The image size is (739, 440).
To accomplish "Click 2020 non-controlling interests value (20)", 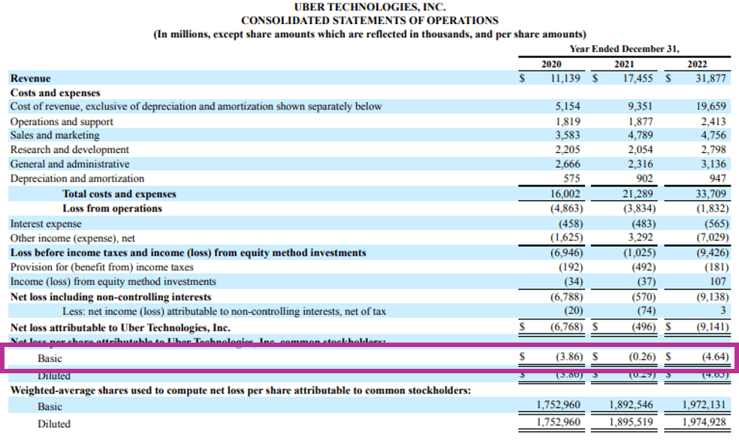I will pos(573,310).
